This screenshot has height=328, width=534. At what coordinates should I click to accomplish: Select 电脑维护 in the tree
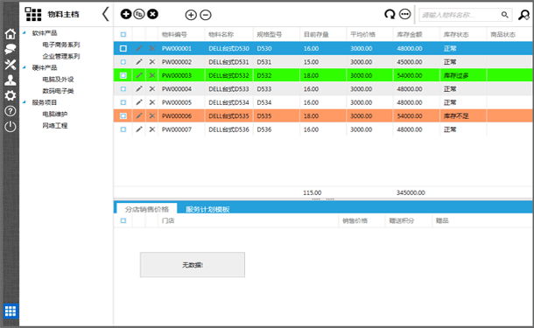point(55,114)
